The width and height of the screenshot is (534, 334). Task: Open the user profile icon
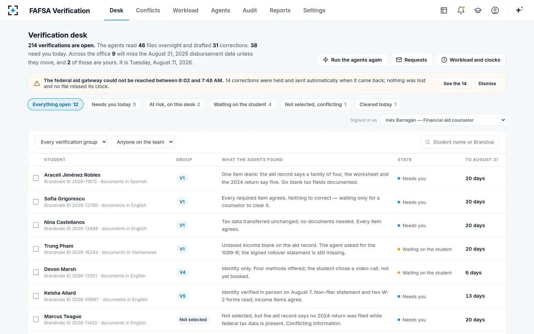495,10
